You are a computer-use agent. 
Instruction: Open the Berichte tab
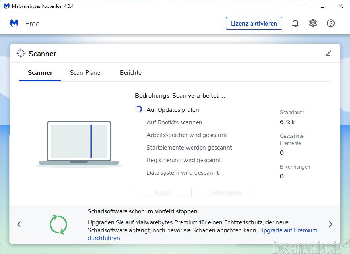[131, 73]
